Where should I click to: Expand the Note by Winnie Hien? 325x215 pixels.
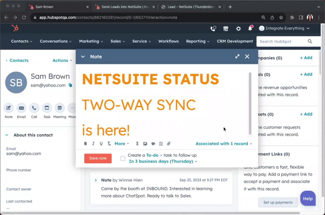click(x=96, y=180)
